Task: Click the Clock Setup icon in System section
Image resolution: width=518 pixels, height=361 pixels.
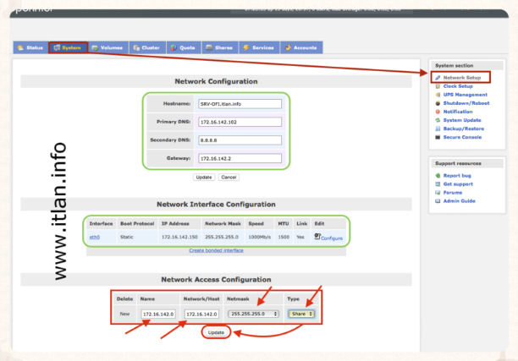Action: click(x=437, y=86)
